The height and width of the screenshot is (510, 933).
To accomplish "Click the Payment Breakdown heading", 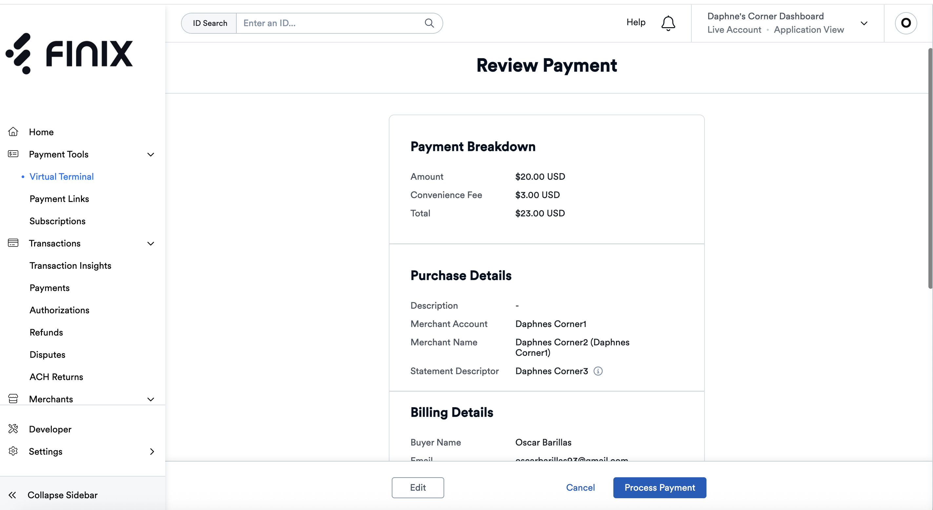I will (x=473, y=147).
